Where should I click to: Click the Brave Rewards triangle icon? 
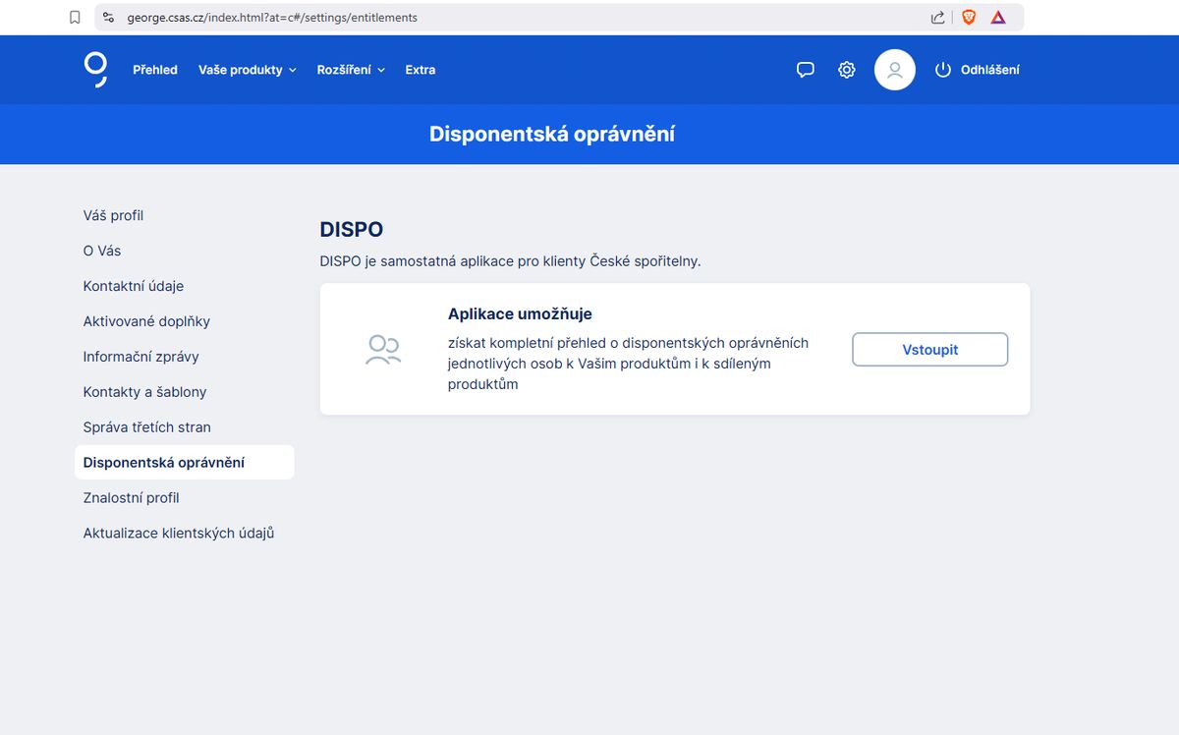pyautogui.click(x=998, y=18)
